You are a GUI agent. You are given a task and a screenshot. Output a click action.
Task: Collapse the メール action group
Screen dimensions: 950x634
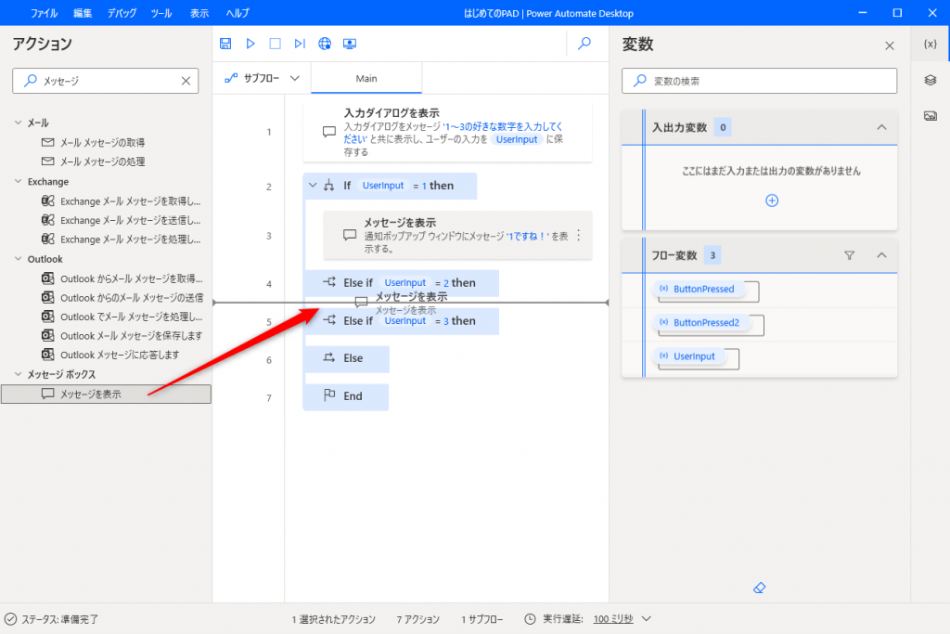pyautogui.click(x=19, y=123)
